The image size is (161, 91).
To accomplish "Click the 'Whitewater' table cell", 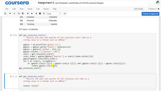I will [x=53, y=20].
